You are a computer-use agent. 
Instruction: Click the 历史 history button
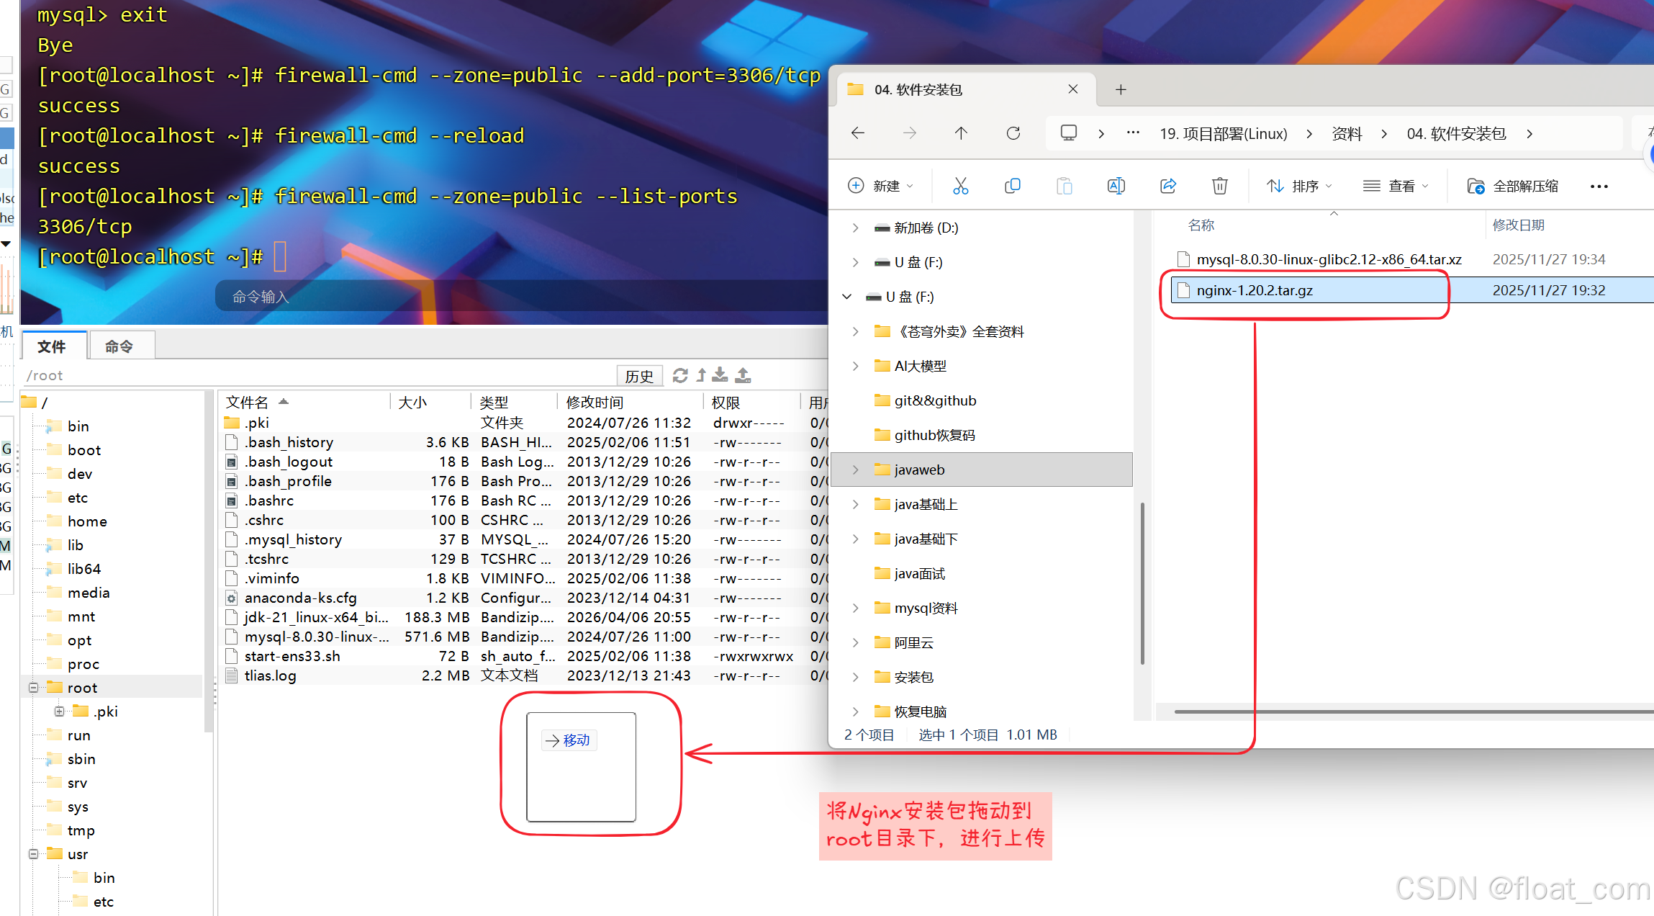[x=638, y=375]
